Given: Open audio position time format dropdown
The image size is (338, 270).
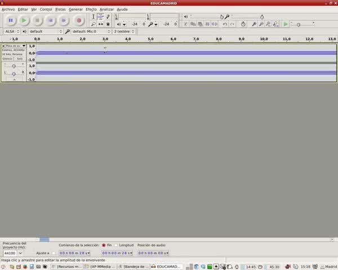Looking at the screenshot, I should click(167, 253).
